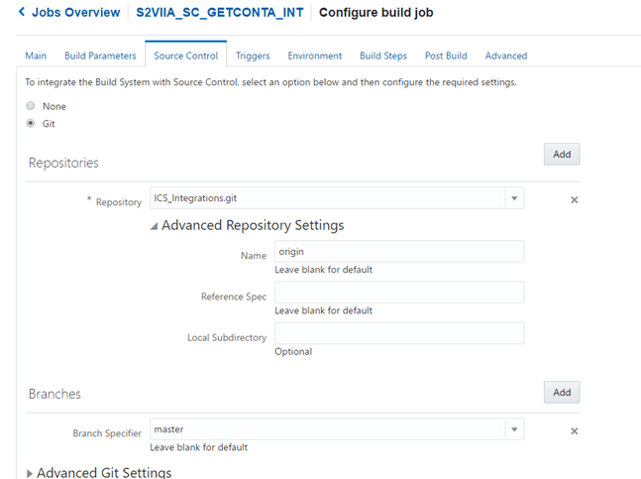This screenshot has height=479, width=641.
Task: Open the Advanced tab
Action: [505, 56]
